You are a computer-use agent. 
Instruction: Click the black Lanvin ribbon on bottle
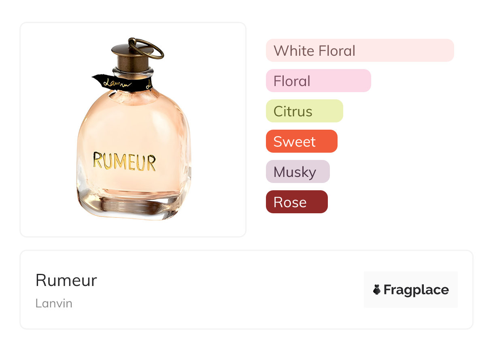[121, 82]
